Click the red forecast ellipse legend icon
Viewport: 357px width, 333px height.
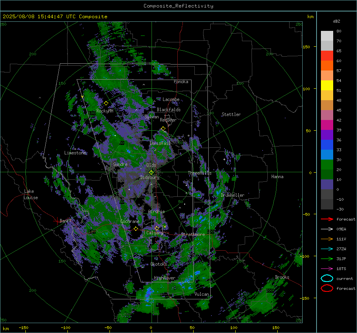(x=327, y=288)
